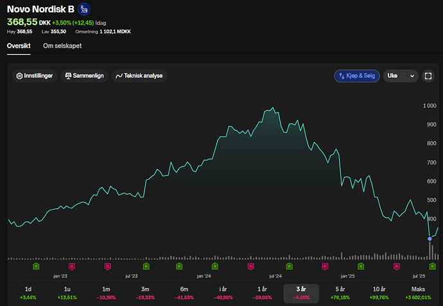The height and width of the screenshot is (306, 443).
Task: Click the 1 000 price axis label
Action: pos(430,106)
